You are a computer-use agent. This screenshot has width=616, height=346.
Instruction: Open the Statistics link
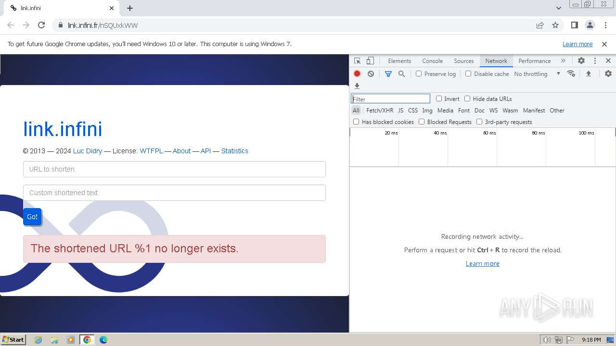coord(235,151)
